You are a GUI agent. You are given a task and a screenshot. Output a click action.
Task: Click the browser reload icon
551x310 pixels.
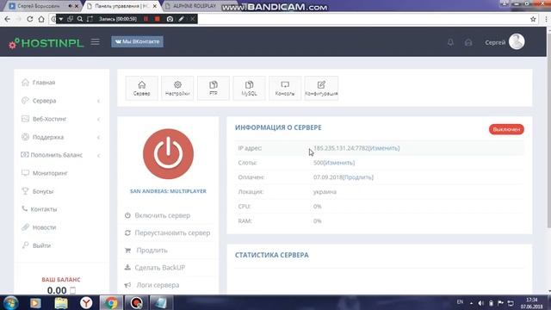coord(30,19)
